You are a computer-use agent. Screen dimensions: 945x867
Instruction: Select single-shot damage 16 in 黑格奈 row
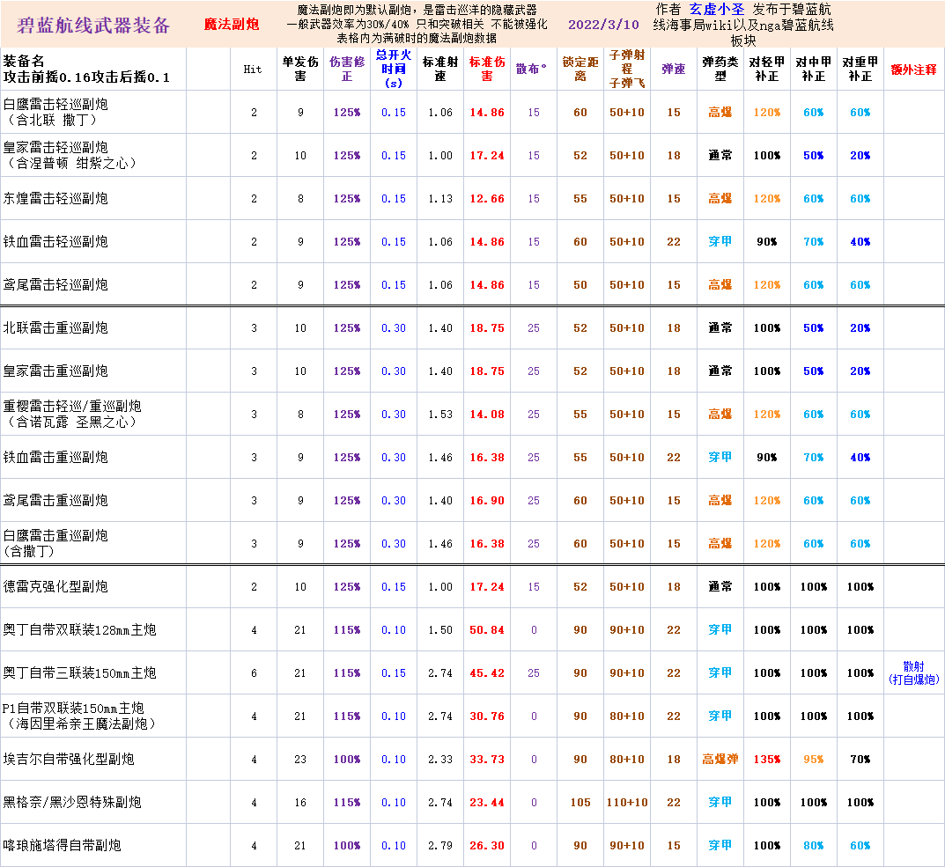pyautogui.click(x=300, y=803)
